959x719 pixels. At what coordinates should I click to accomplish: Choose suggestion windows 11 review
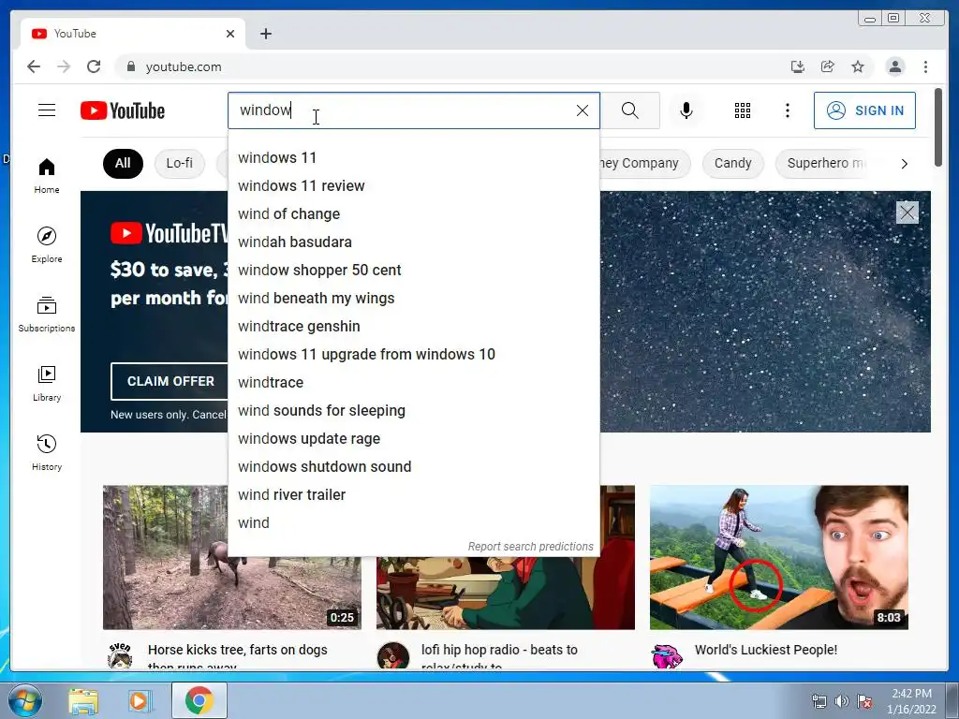[x=413, y=186]
